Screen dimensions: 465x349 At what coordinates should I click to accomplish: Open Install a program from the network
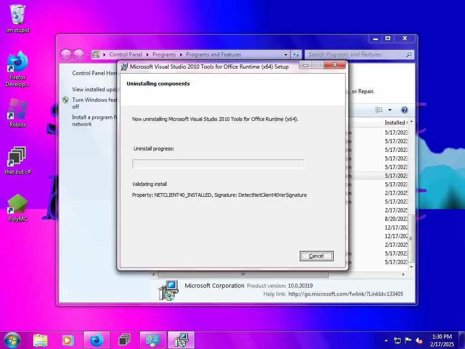(94, 120)
